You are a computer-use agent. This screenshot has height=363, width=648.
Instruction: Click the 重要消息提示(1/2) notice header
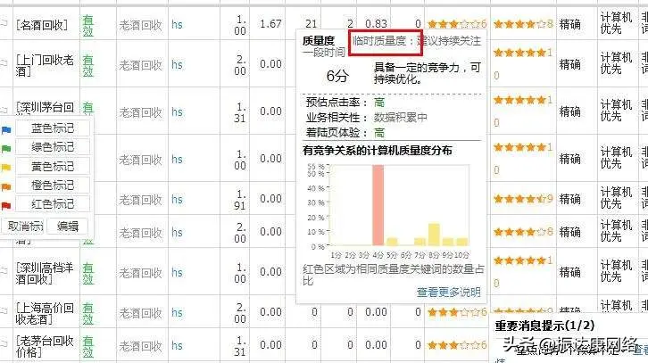click(544, 326)
